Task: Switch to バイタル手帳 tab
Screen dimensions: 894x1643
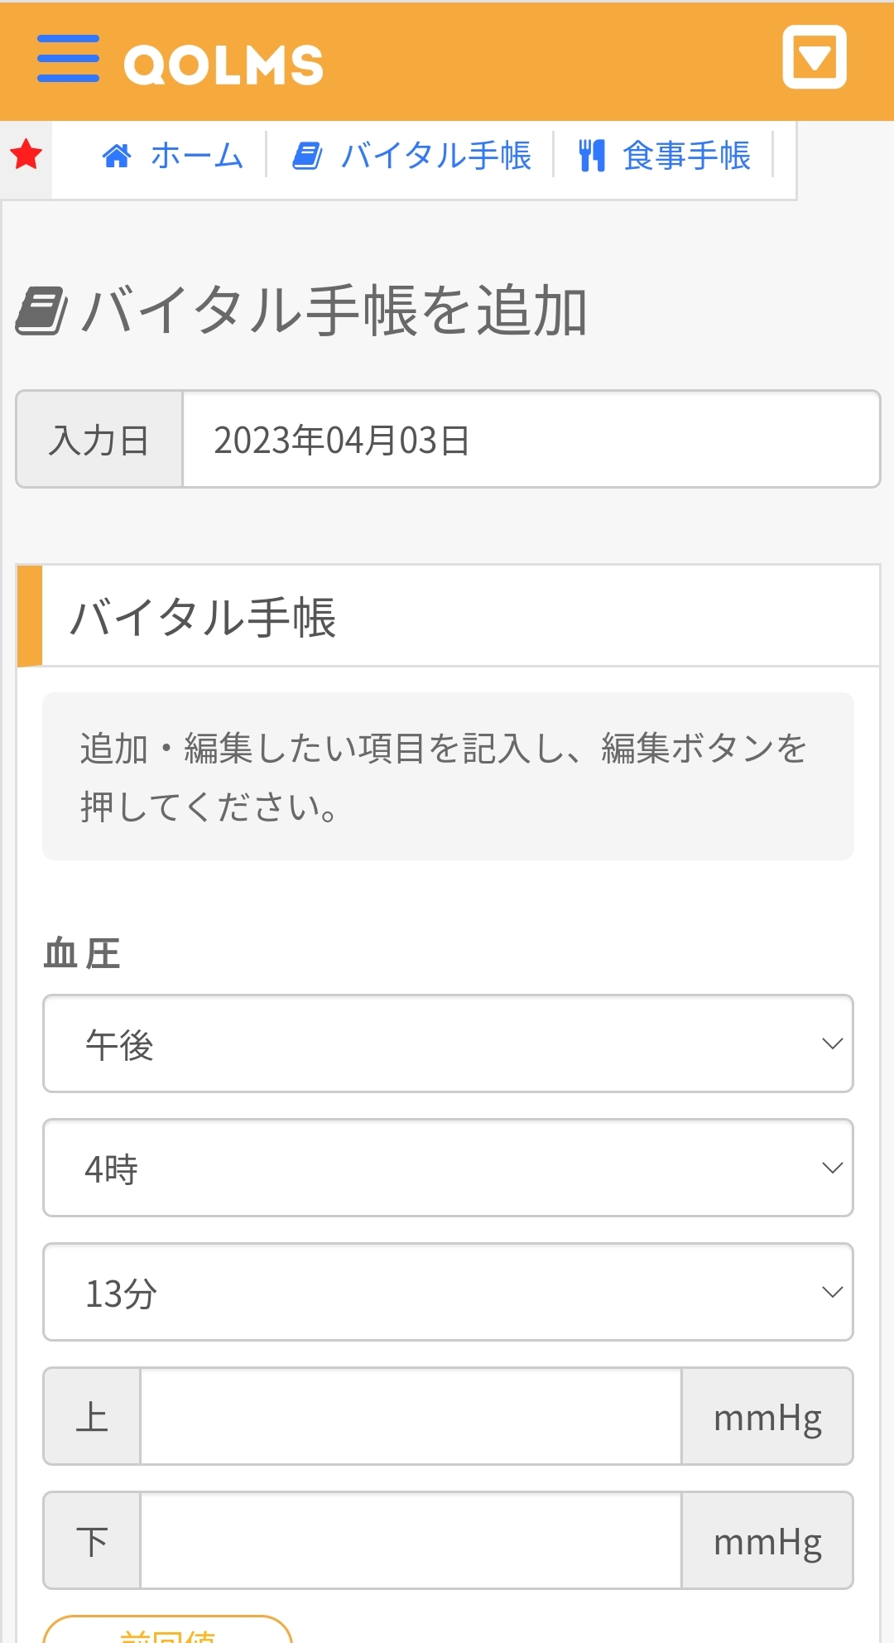Action: tap(435, 156)
